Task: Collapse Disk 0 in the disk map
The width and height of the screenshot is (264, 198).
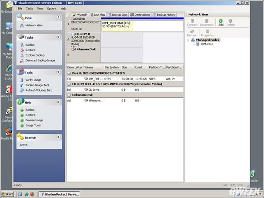Action: [x=68, y=24]
